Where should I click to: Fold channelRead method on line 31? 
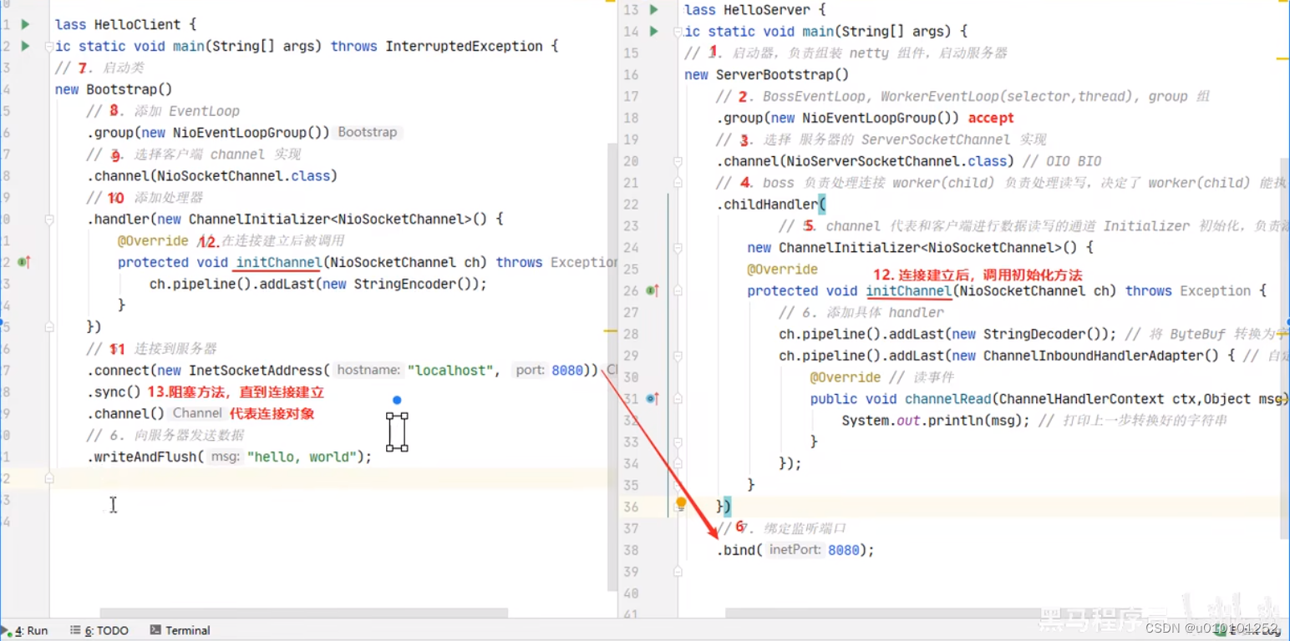pos(678,399)
